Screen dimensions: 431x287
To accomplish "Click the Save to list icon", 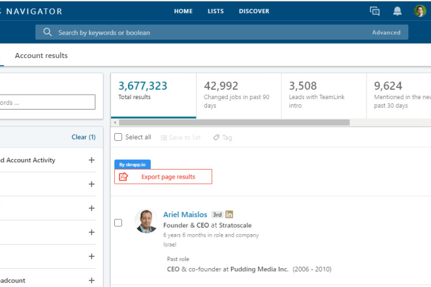I will point(164,138).
